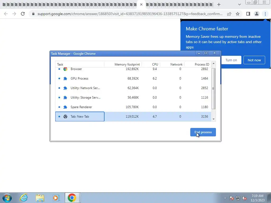
Task: Sort by the CPU column header
Action: 151,64
